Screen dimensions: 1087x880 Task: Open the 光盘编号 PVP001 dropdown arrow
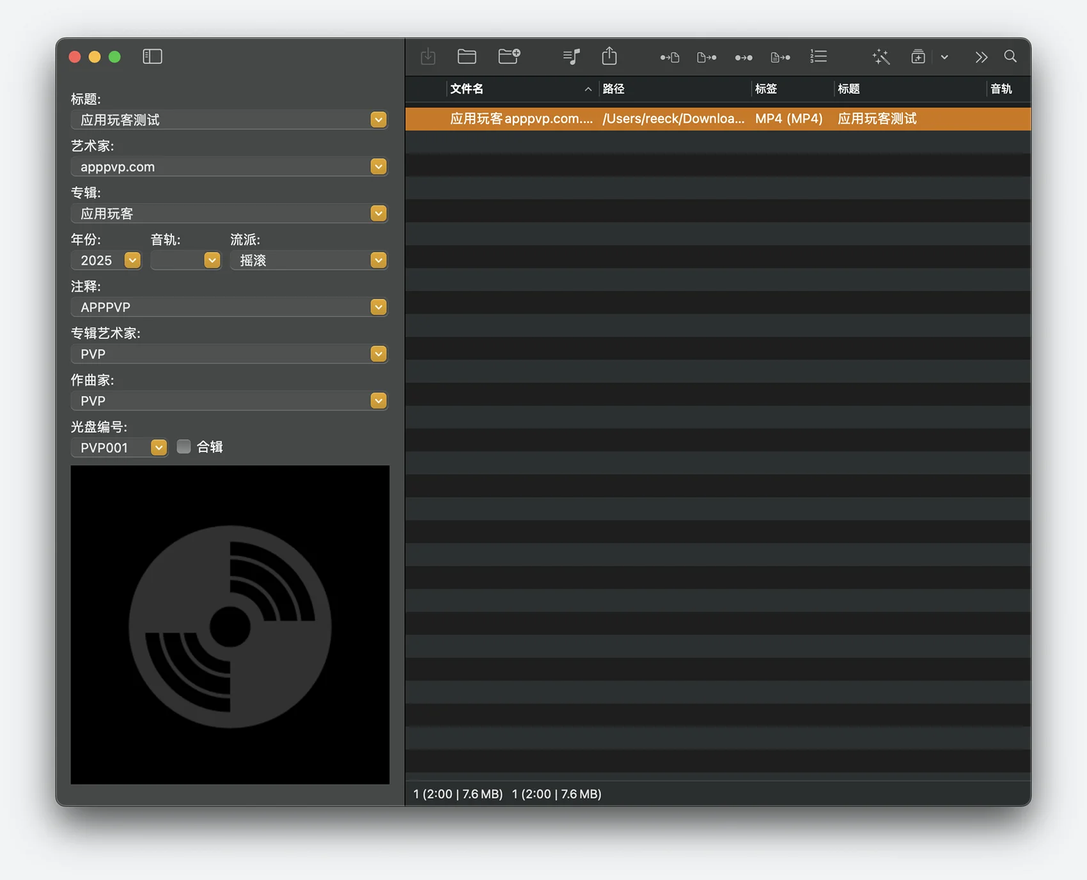[x=159, y=448]
